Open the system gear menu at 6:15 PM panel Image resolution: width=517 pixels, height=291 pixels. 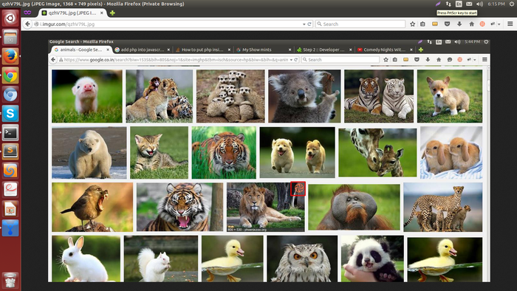coord(511,4)
